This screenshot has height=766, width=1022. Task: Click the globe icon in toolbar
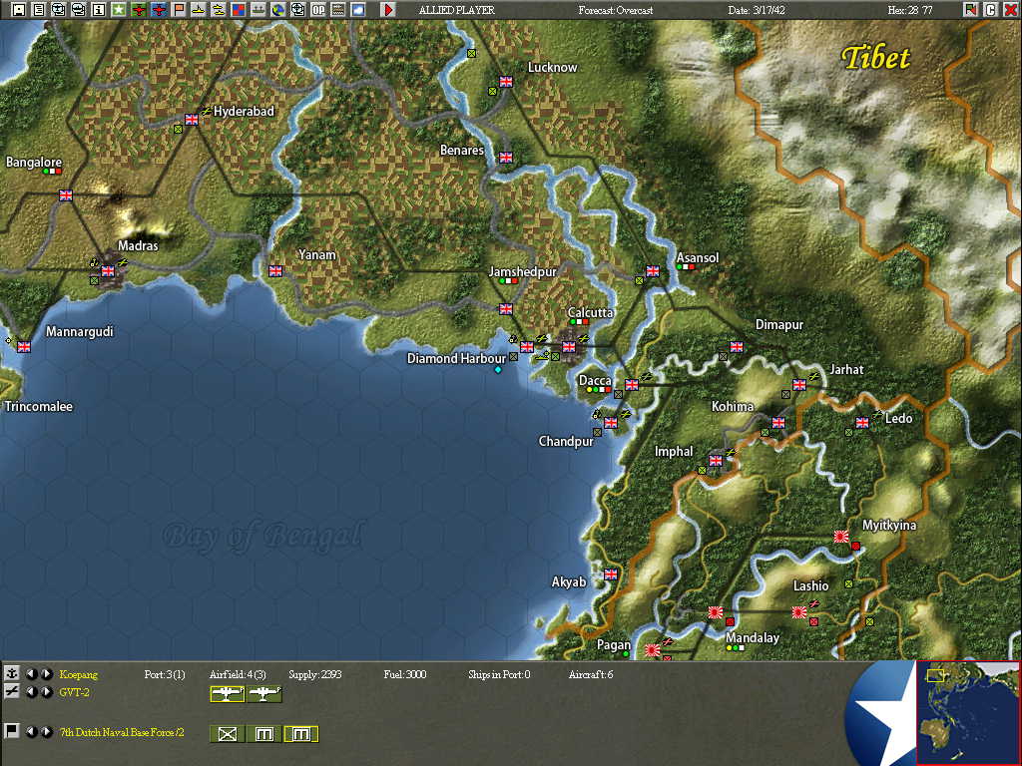[x=278, y=9]
